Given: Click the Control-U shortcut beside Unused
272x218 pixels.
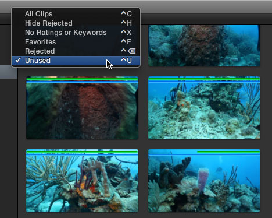Looking at the screenshot, I should pyautogui.click(x=126, y=61).
